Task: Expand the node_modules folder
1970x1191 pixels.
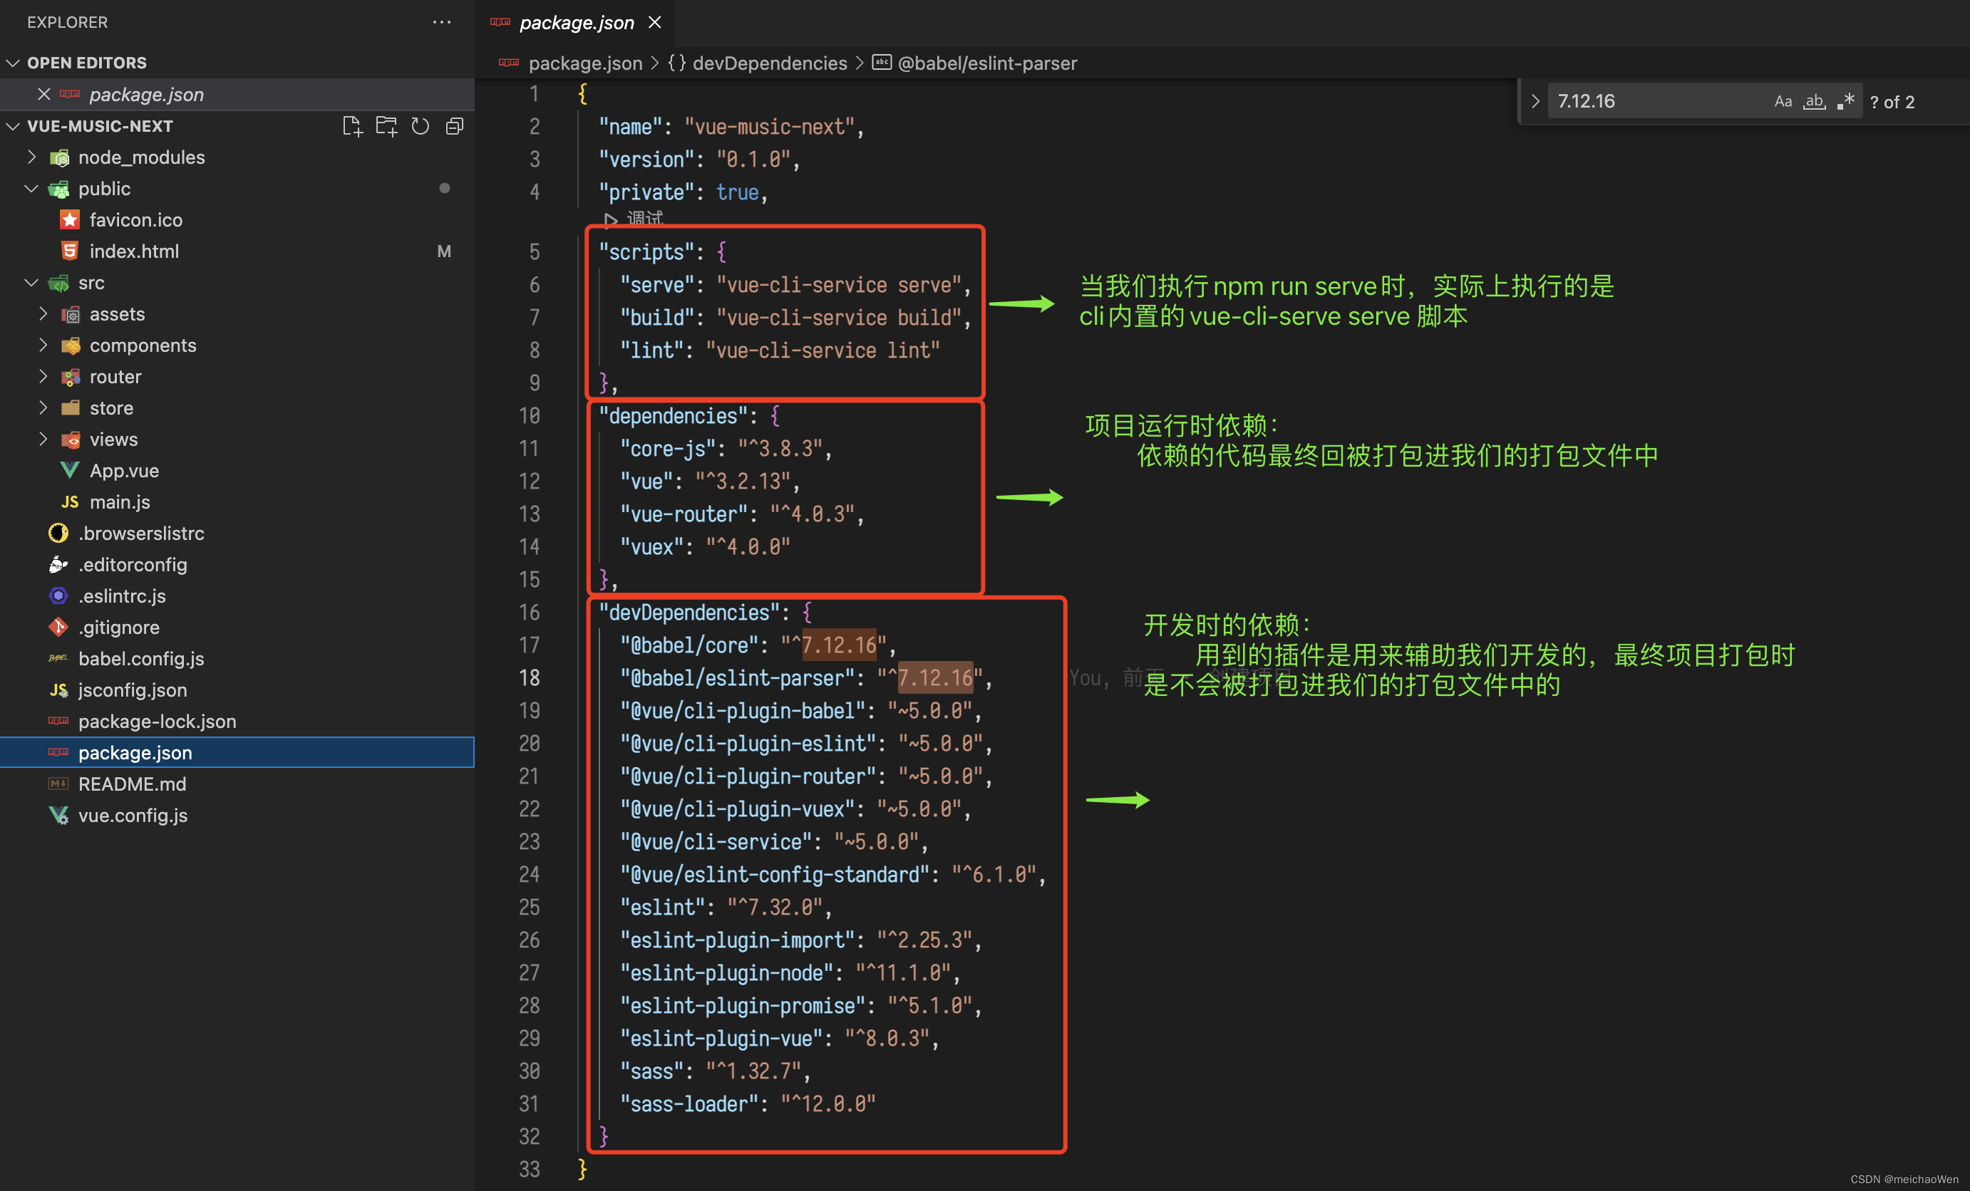Action: pyautogui.click(x=142, y=157)
